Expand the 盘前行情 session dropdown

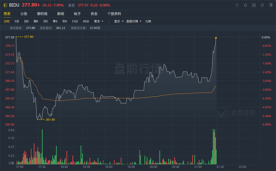(x=134, y=22)
